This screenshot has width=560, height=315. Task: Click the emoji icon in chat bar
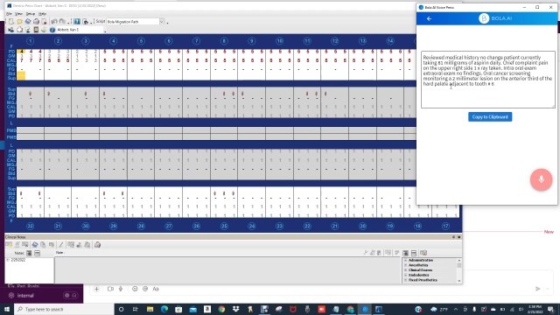pos(135,289)
